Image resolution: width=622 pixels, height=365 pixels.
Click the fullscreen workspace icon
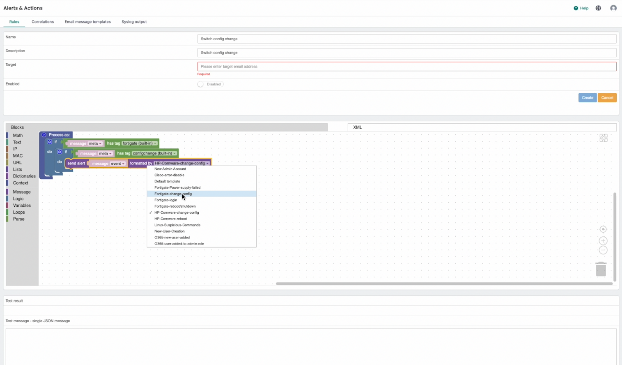coord(604,138)
